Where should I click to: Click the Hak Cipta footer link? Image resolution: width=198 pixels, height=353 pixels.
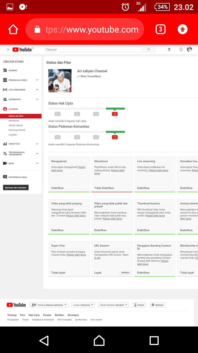34,315
